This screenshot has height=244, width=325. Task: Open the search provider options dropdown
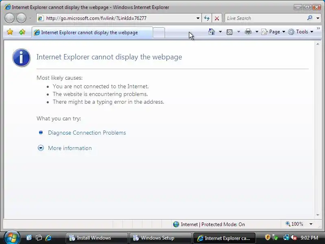pos(318,18)
